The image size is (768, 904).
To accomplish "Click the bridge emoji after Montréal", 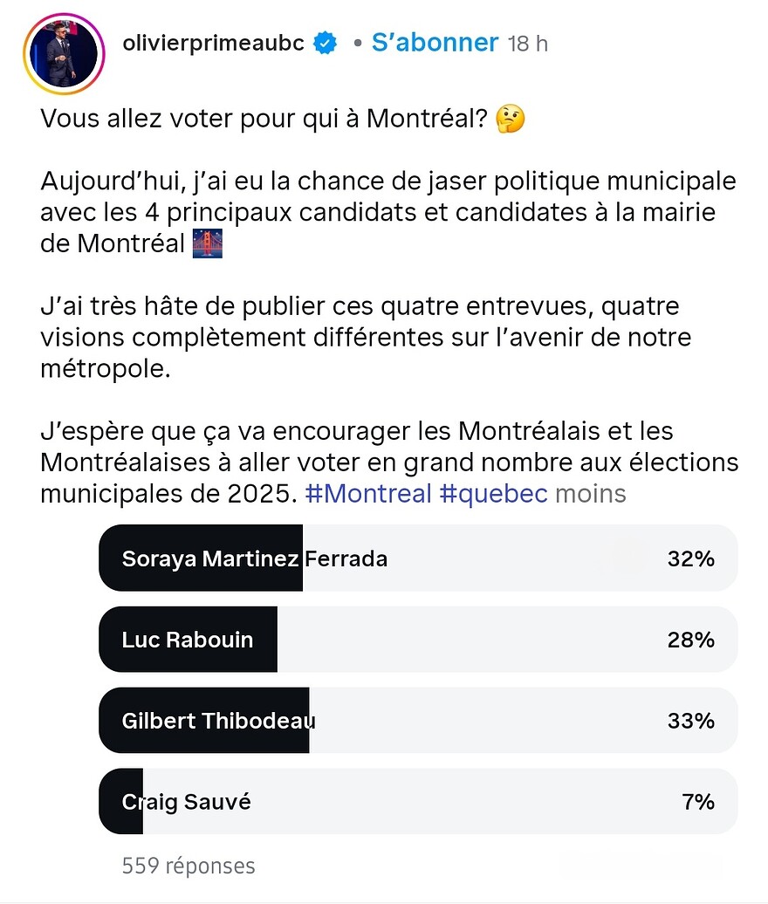I will 207,243.
